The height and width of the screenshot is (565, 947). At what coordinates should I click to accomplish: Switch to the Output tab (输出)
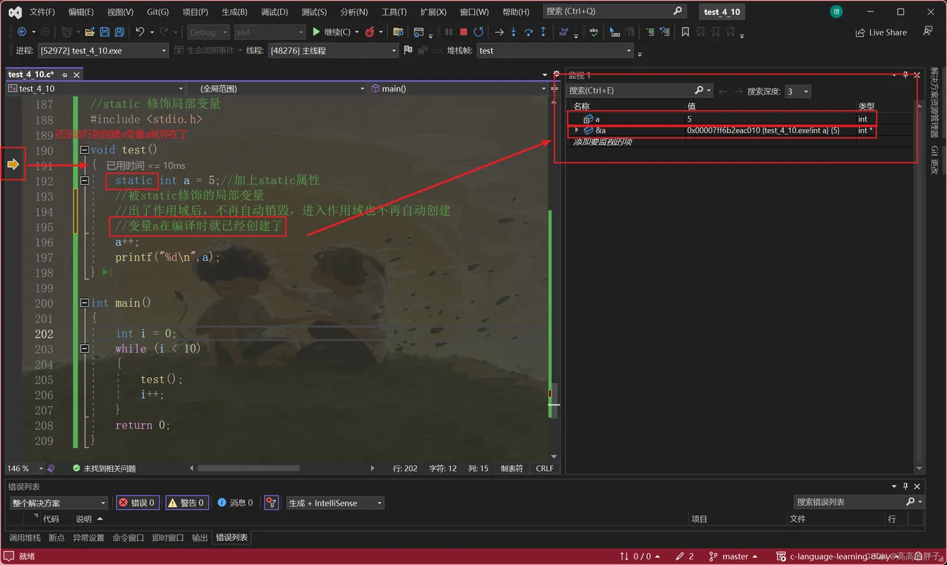200,538
